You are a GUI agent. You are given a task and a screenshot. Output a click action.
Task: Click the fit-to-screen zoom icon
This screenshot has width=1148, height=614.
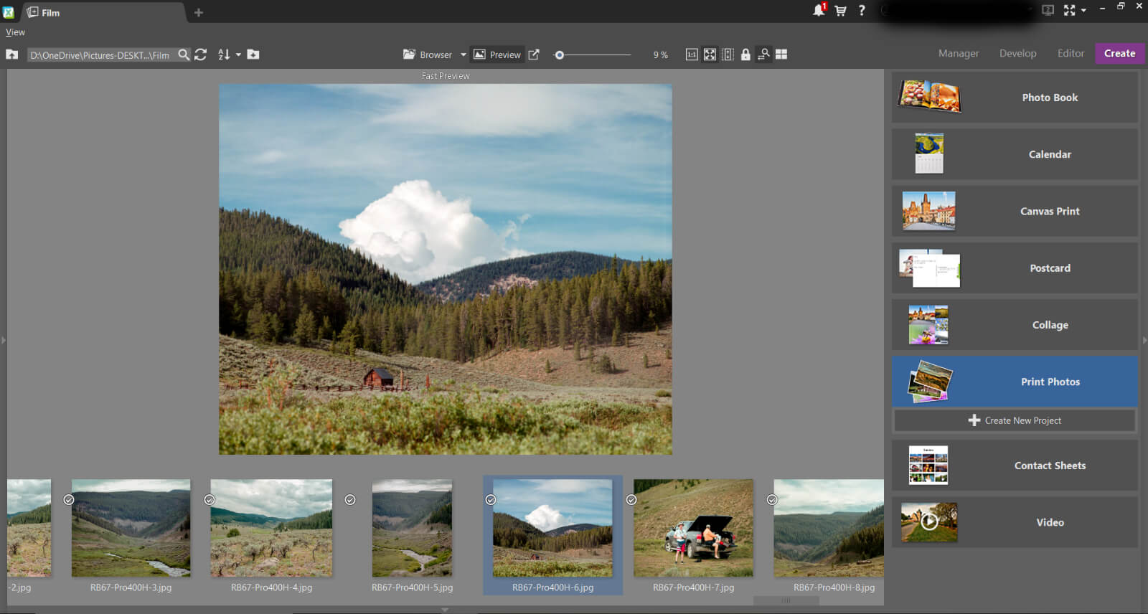click(710, 55)
